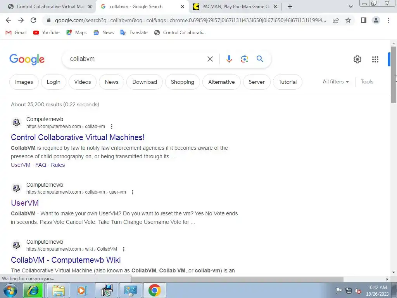Open the Chrome profile avatar menu

pyautogui.click(x=376, y=20)
